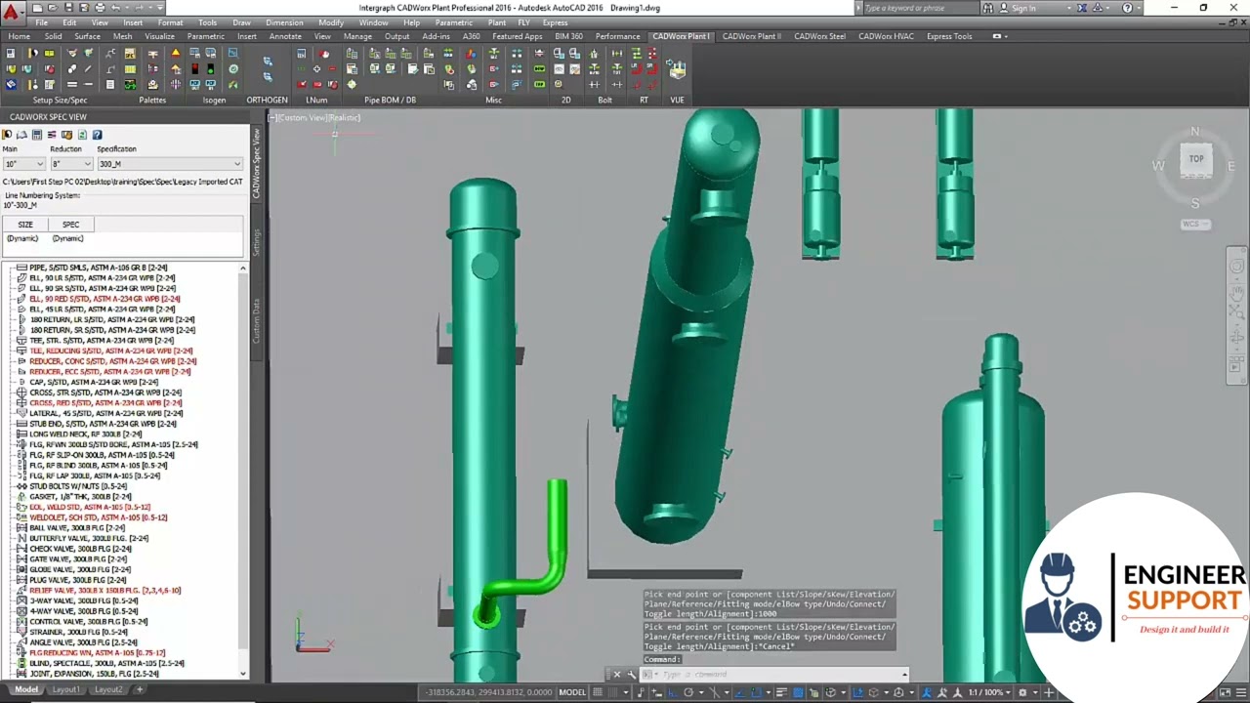Toggle transparency button in status bar

(x=799, y=692)
